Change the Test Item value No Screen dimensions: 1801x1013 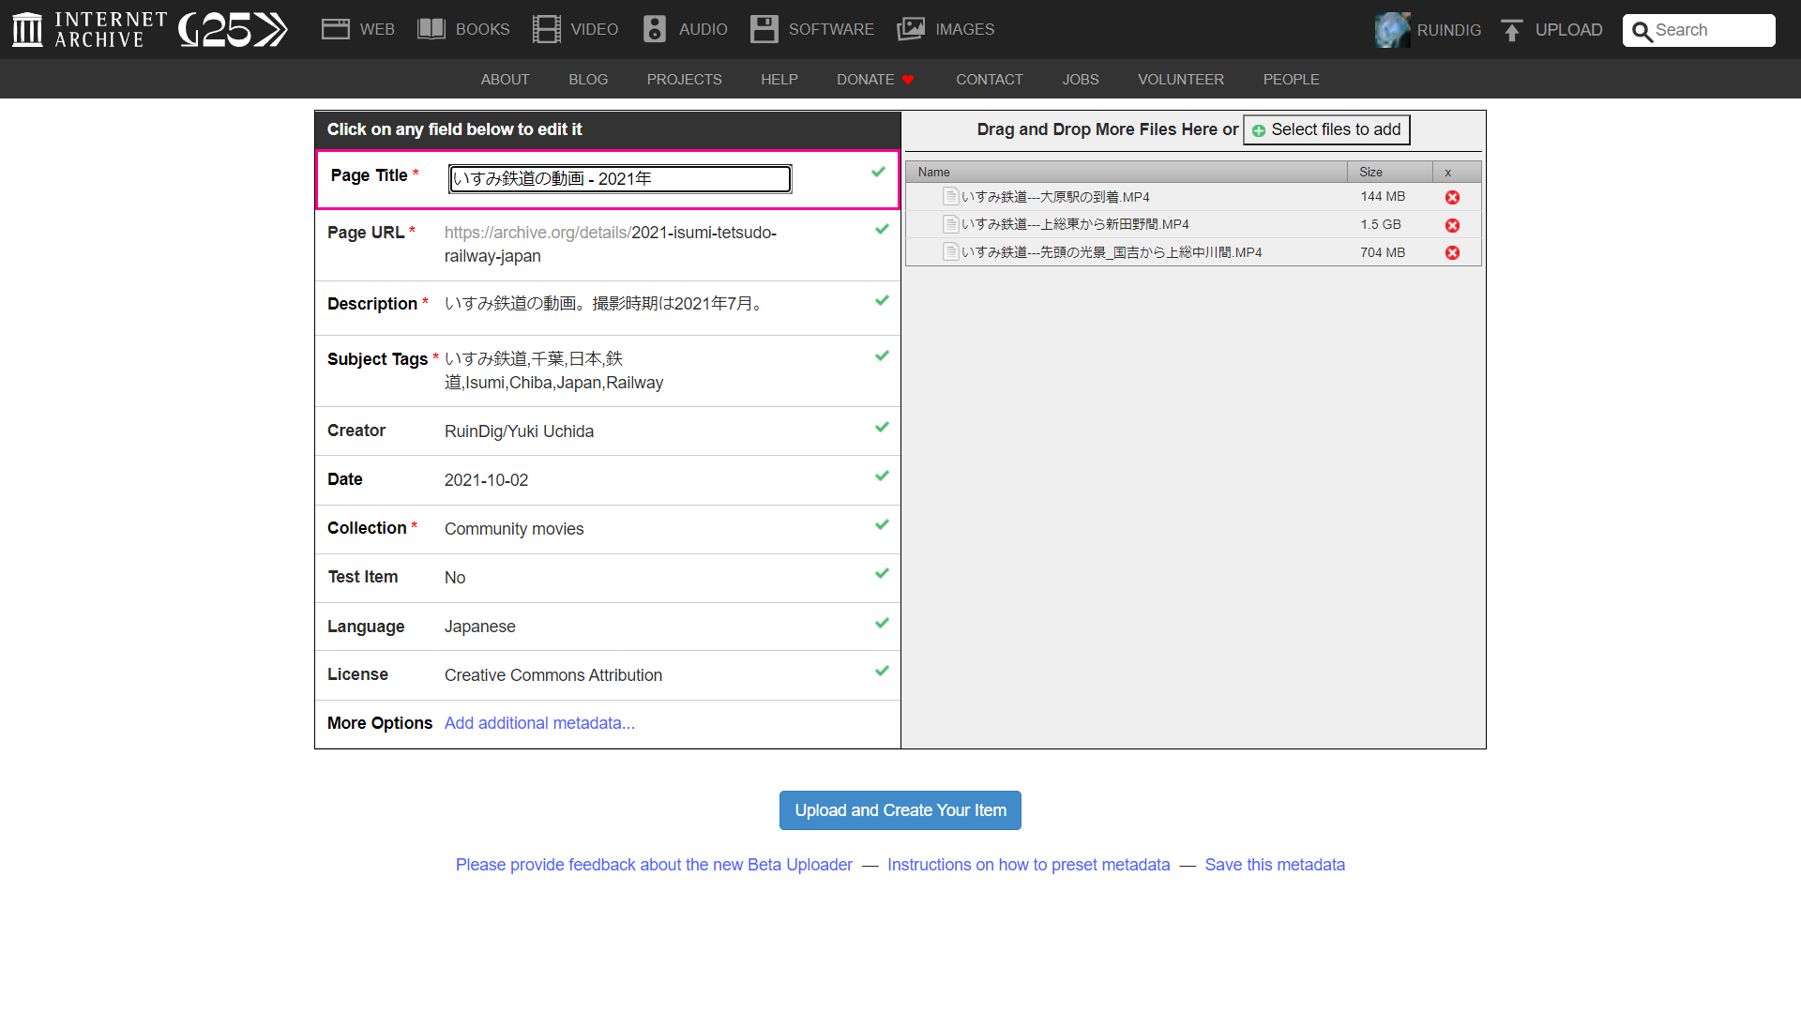[x=455, y=578]
